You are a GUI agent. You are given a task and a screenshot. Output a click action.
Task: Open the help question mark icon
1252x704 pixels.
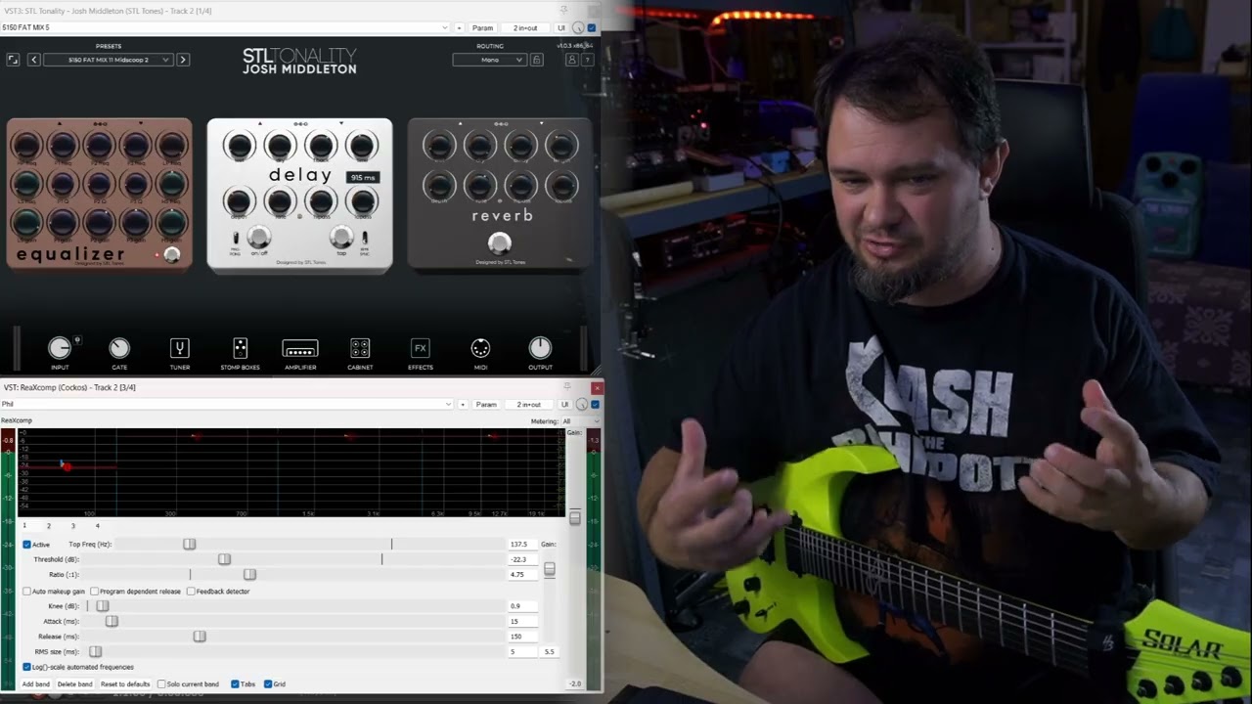pyautogui.click(x=587, y=60)
